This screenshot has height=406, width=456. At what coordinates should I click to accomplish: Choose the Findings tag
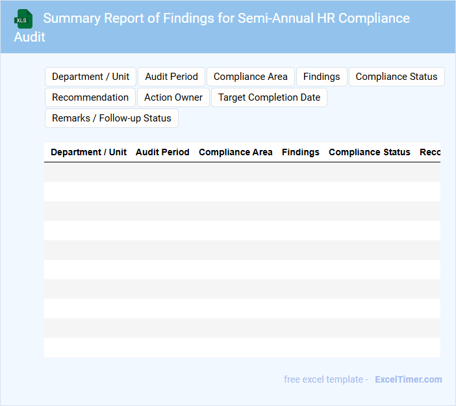click(x=322, y=77)
